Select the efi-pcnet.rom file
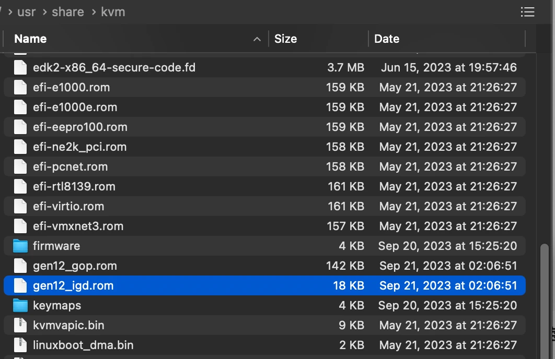The height and width of the screenshot is (359, 555). point(70,166)
